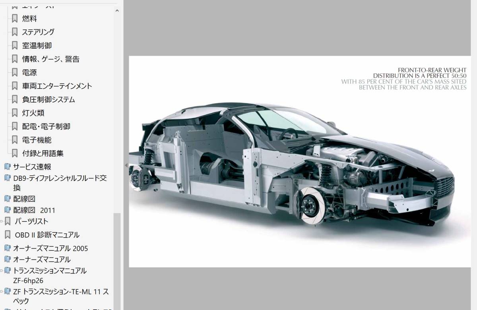Click the bookmark icon beside 配線図 2011
Viewport: 477px width, 310px height.
coord(8,210)
